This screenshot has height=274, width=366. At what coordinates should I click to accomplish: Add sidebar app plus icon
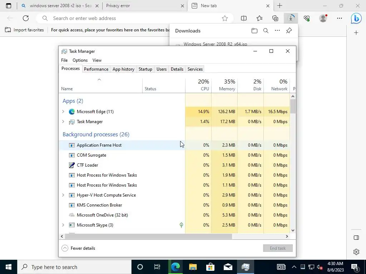click(356, 33)
